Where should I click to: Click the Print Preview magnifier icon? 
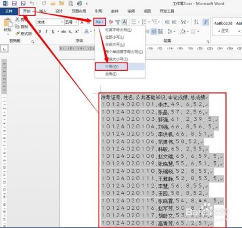tap(71, 3)
